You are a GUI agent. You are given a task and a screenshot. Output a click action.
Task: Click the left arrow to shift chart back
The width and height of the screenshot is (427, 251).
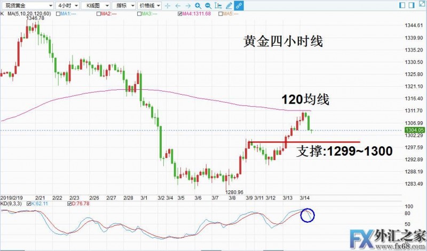tap(178, 6)
